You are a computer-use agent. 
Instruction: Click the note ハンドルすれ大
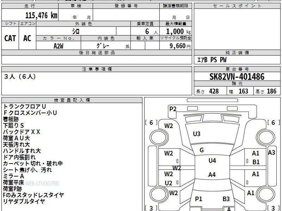pyautogui.click(x=22, y=151)
